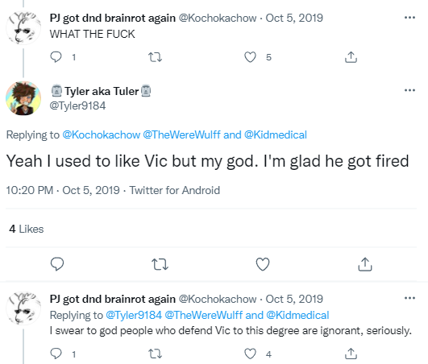The width and height of the screenshot is (428, 364).
Task: Open more options on Tyler's tweet
Action: coord(409,90)
